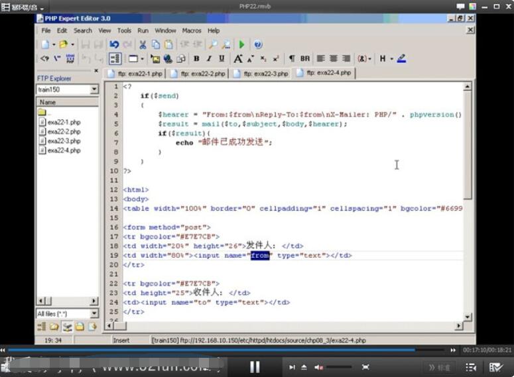Open the Tools menu

coord(124,30)
